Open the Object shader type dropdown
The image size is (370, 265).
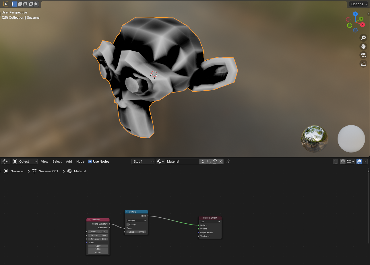pyautogui.click(x=25, y=161)
